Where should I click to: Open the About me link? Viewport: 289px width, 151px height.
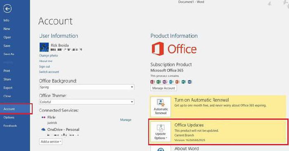(x=46, y=61)
